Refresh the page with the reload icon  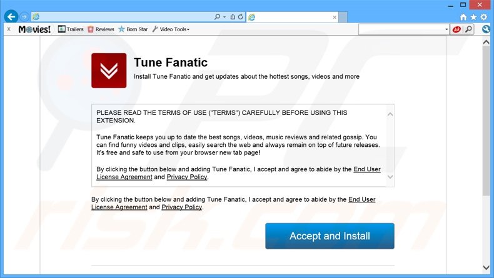point(240,17)
